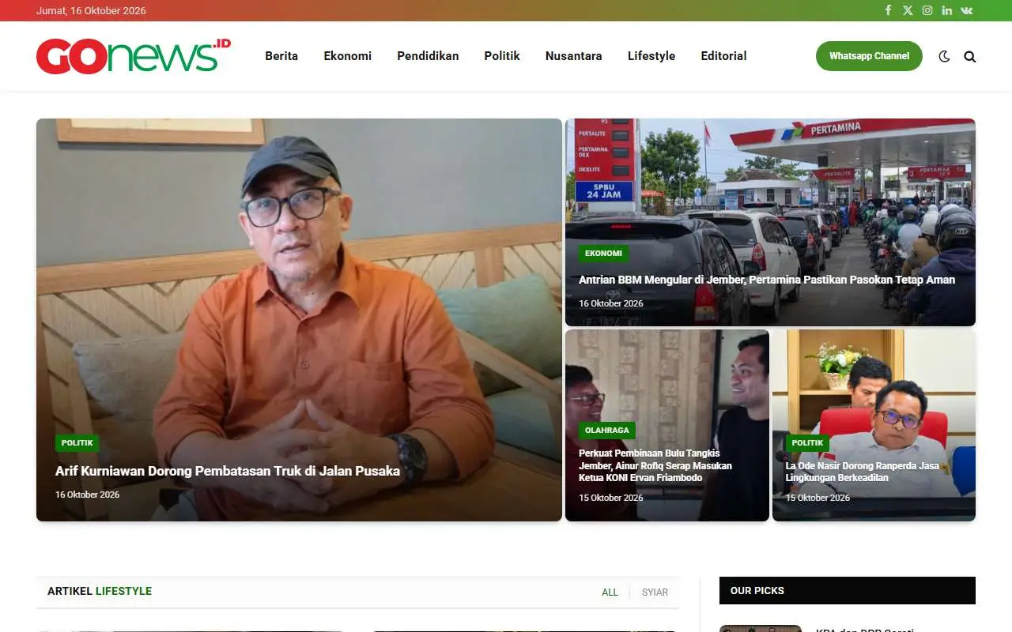Toggle dark mode with moon icon
1012x632 pixels.
[x=944, y=56]
